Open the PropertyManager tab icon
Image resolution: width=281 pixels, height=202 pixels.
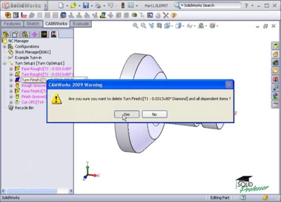point(15,34)
